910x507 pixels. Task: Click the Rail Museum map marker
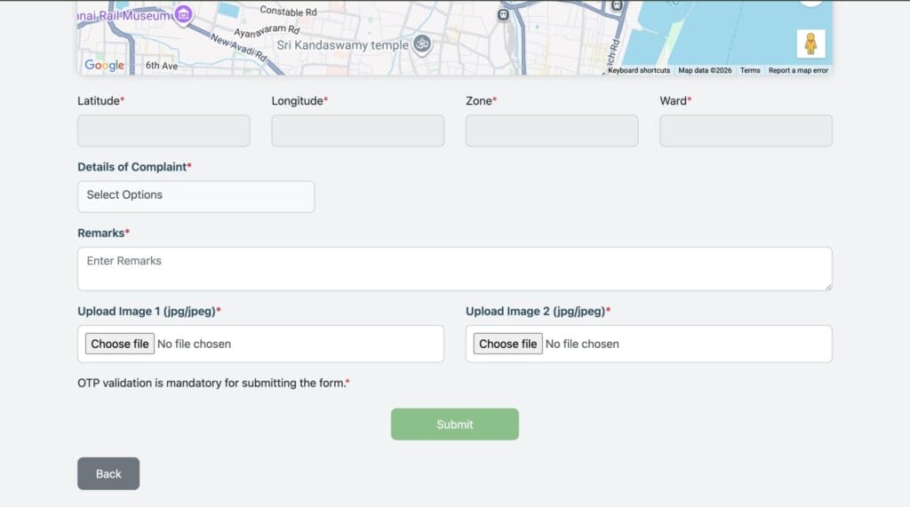(x=183, y=14)
